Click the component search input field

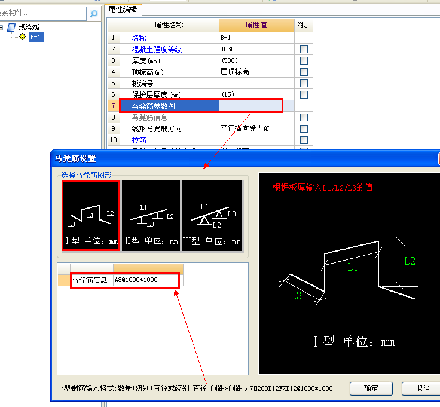coord(42,13)
